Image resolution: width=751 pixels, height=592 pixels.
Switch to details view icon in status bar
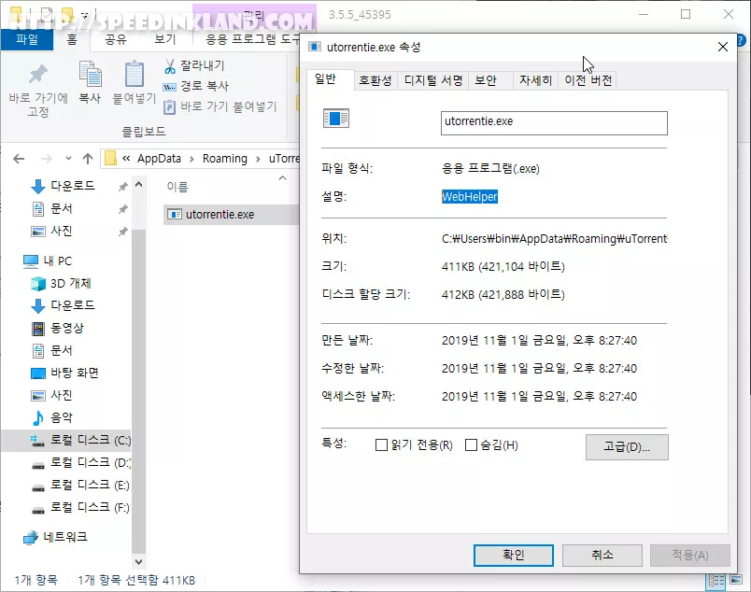coord(716,581)
